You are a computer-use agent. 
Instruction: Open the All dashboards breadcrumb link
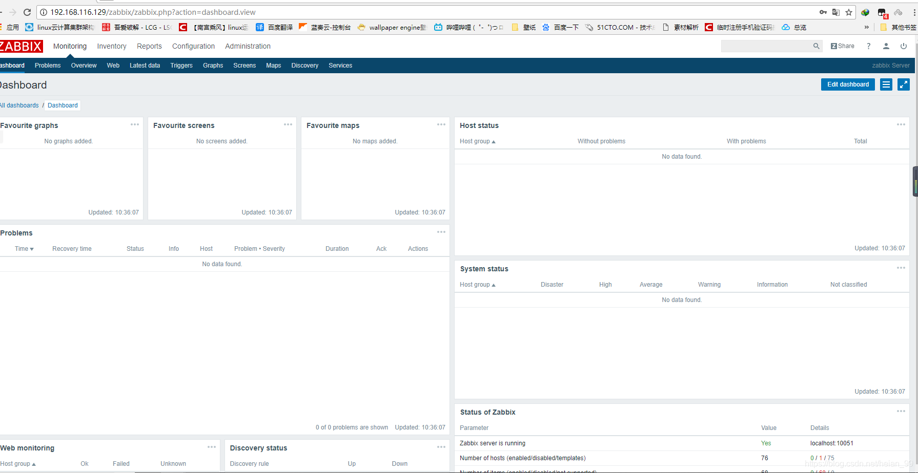[x=19, y=105]
